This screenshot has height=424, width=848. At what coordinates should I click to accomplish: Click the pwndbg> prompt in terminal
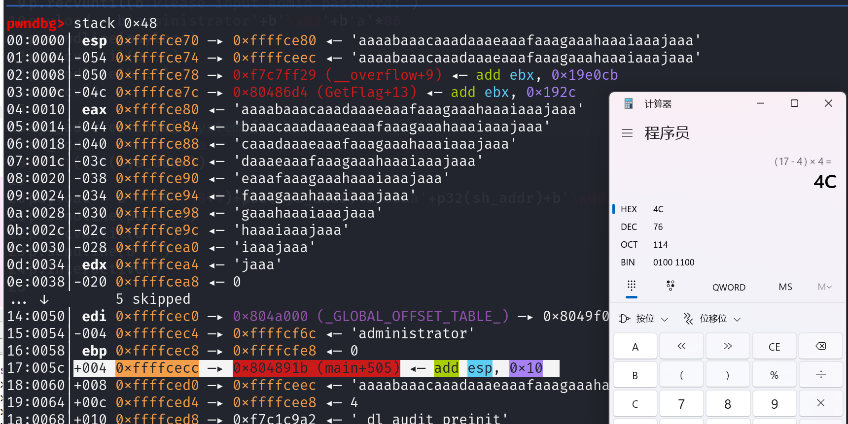(35, 23)
